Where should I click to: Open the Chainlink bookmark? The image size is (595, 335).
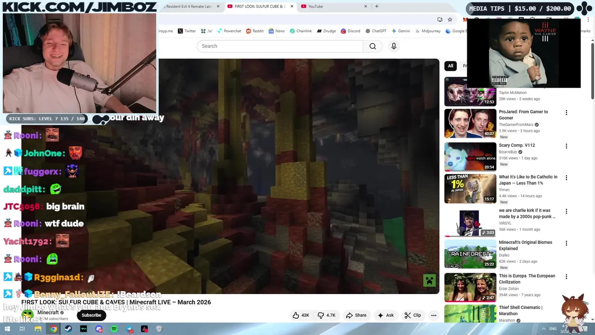point(301,31)
